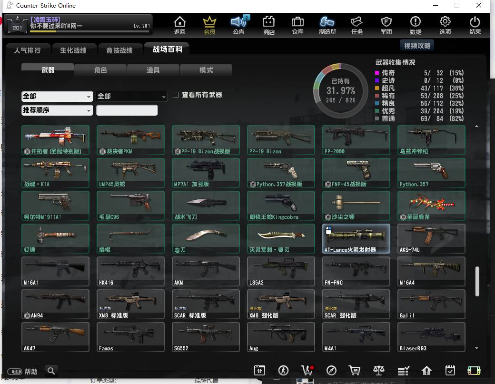
Task: Open the 制造所 crafting icon
Action: coord(327,25)
